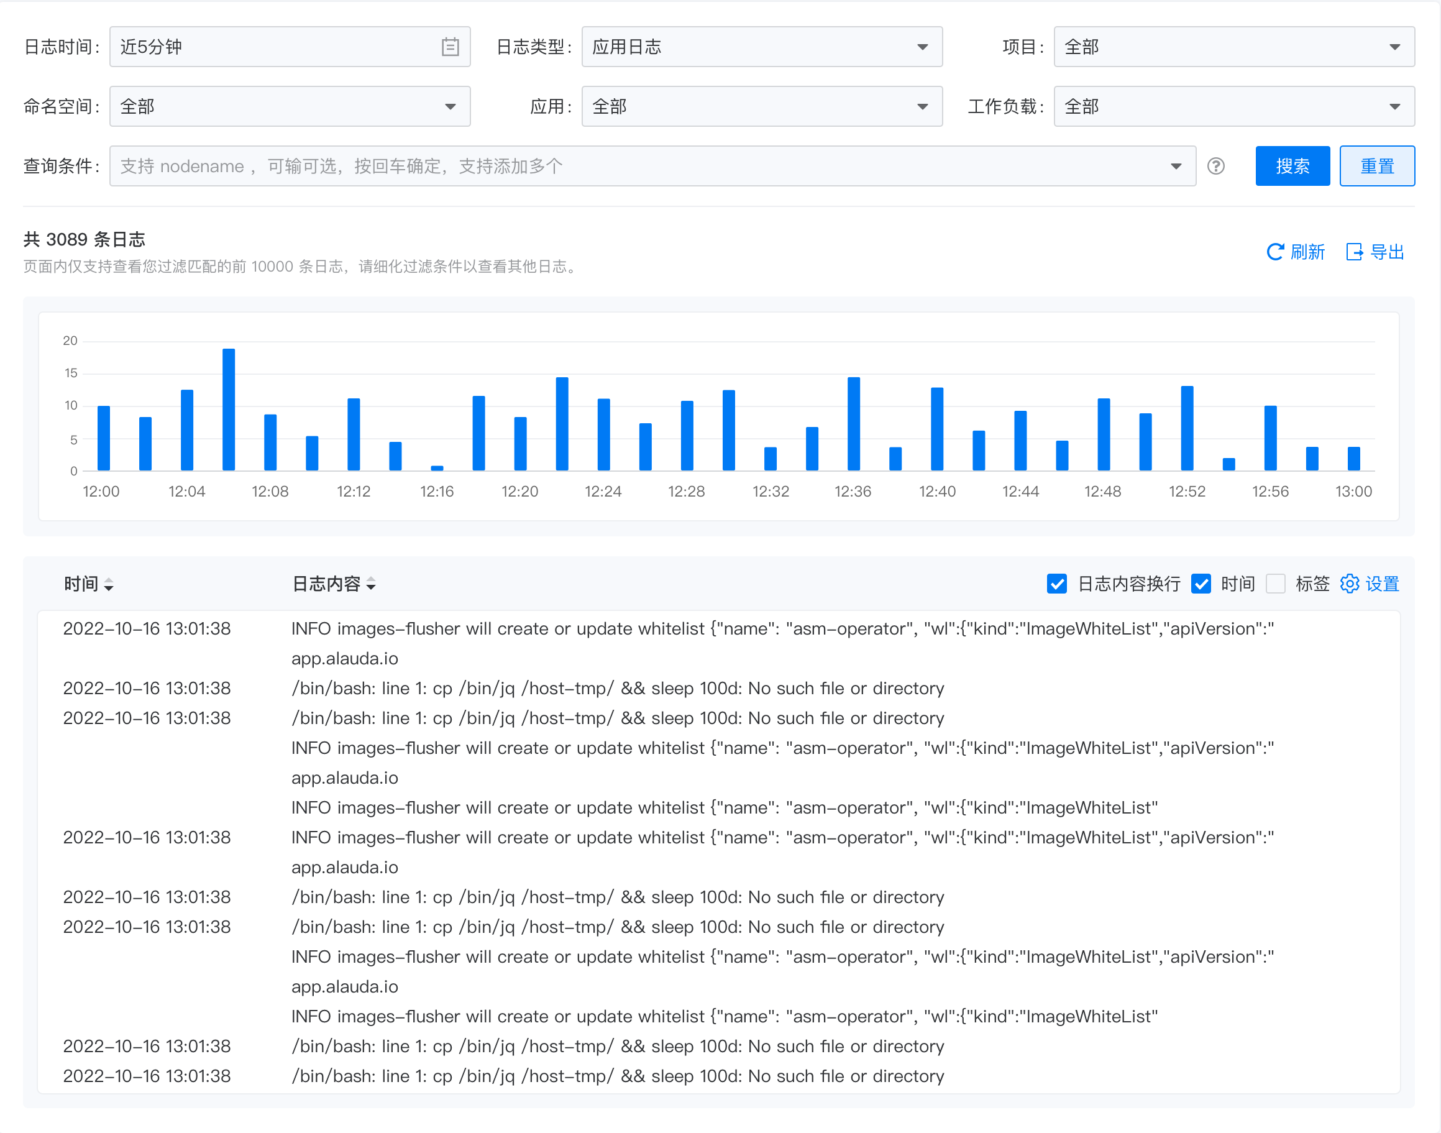Image resolution: width=1441 pixels, height=1133 pixels.
Task: Open the 应用 dropdown
Action: point(761,106)
